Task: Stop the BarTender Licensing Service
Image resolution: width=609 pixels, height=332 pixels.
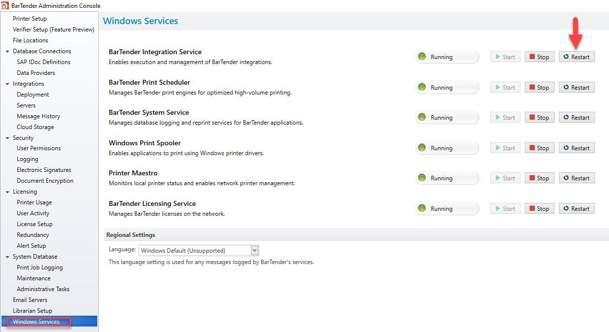Action: tap(539, 209)
